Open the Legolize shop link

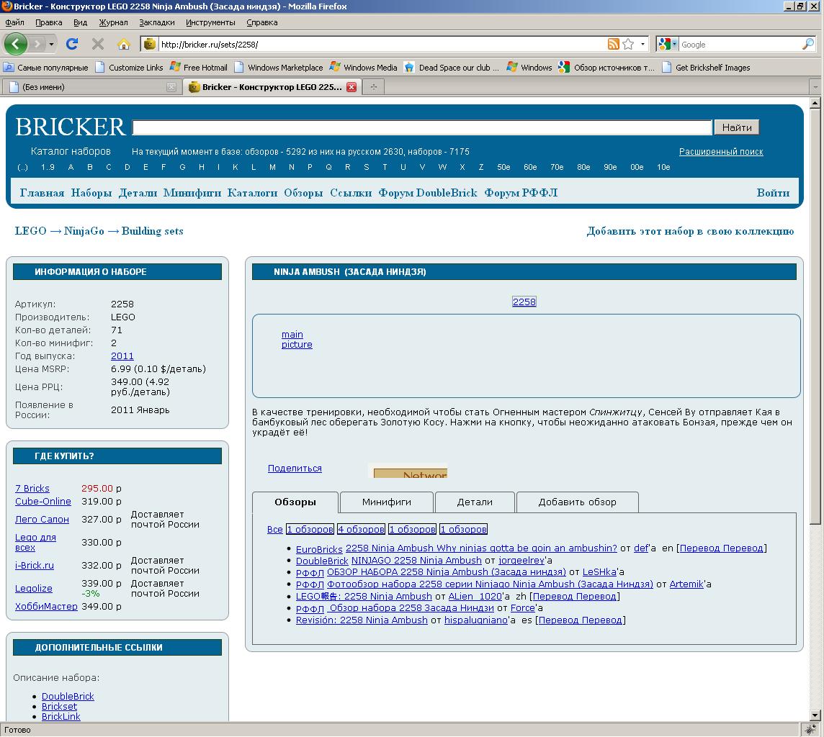pos(34,589)
